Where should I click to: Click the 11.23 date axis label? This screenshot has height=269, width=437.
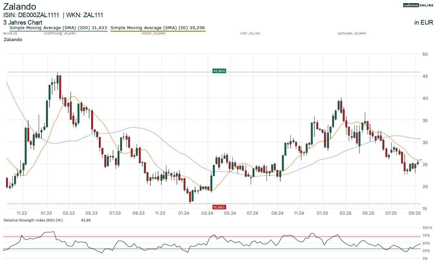click(x=160, y=213)
